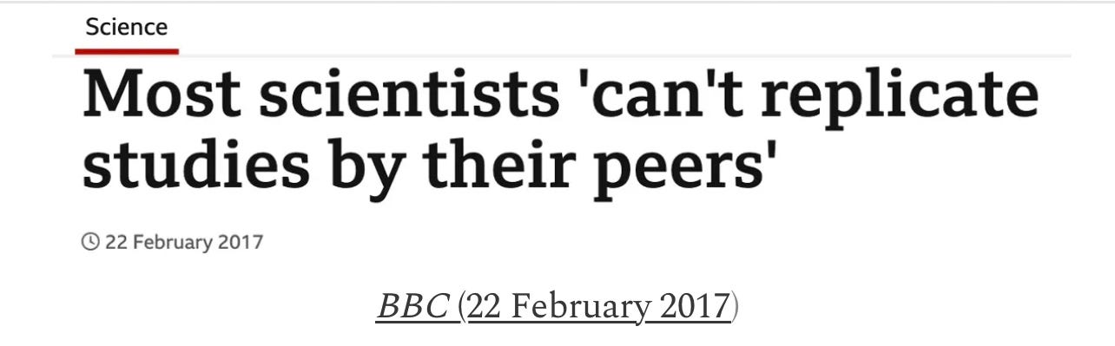This screenshot has height=346, width=1115.
Task: Click the clock icon beside the date
Action: pyautogui.click(x=90, y=241)
